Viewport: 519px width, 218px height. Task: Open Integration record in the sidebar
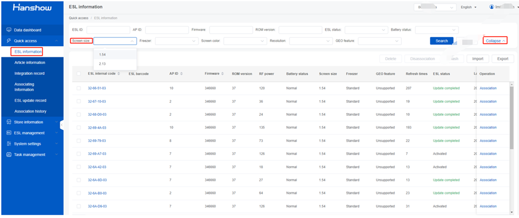click(29, 73)
